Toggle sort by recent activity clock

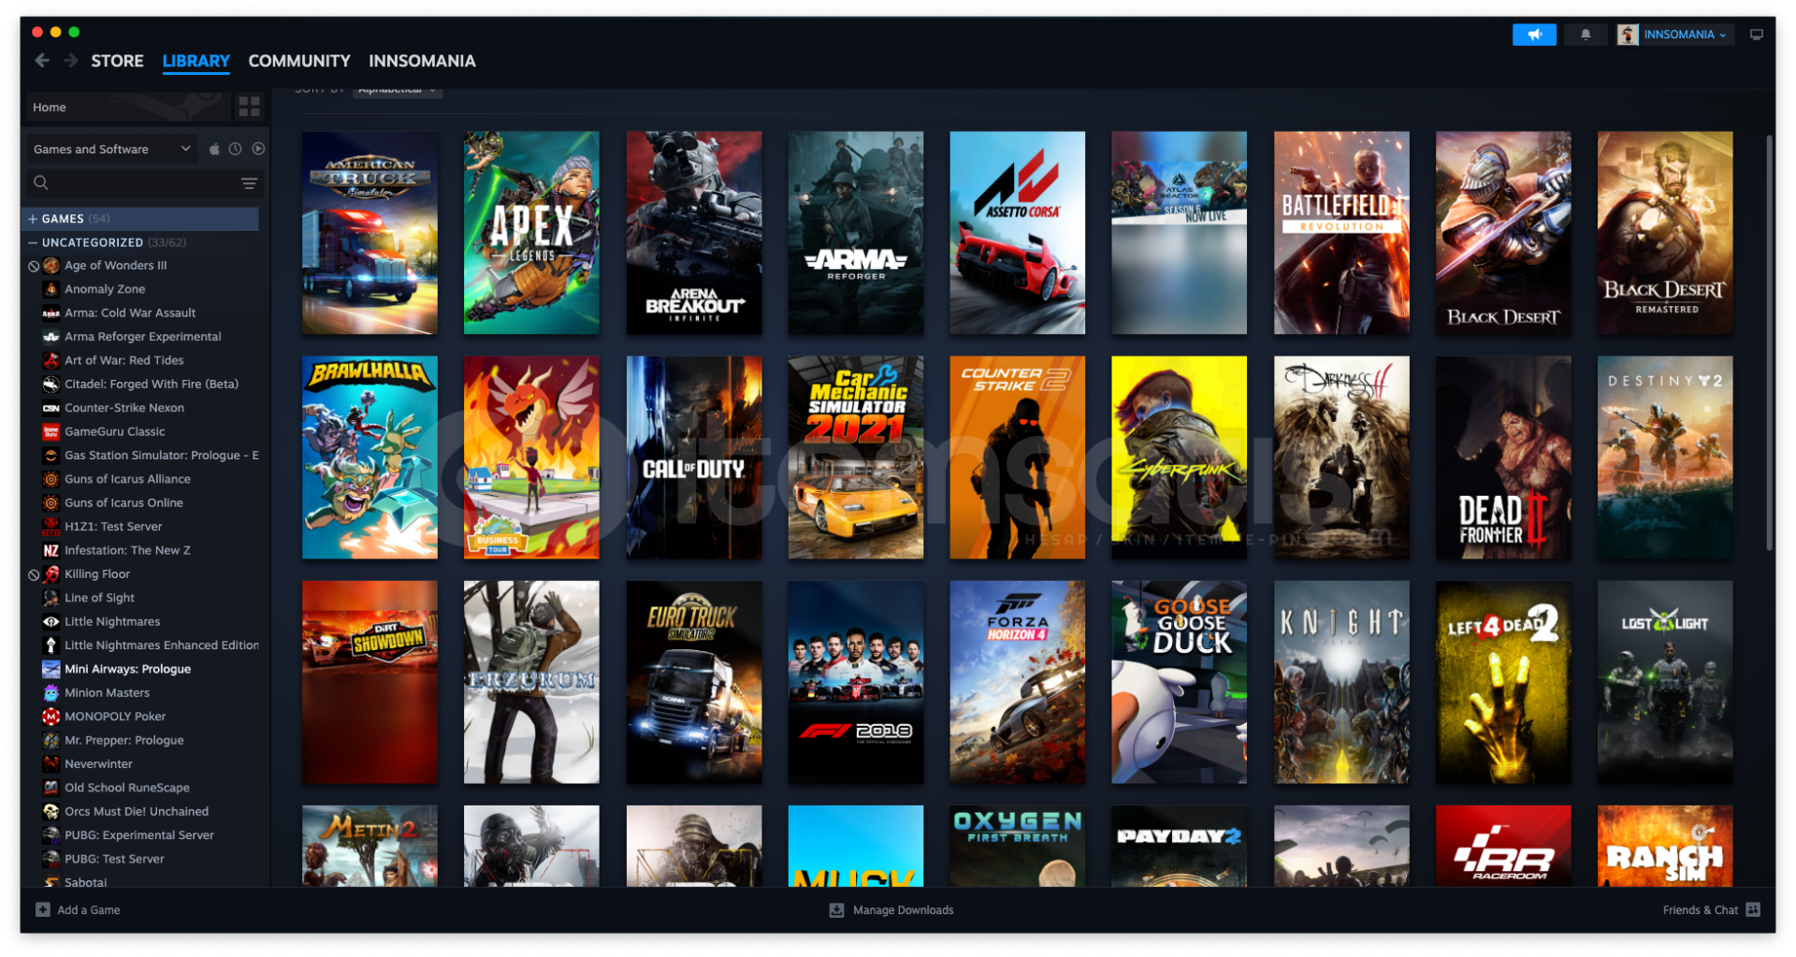point(236,149)
